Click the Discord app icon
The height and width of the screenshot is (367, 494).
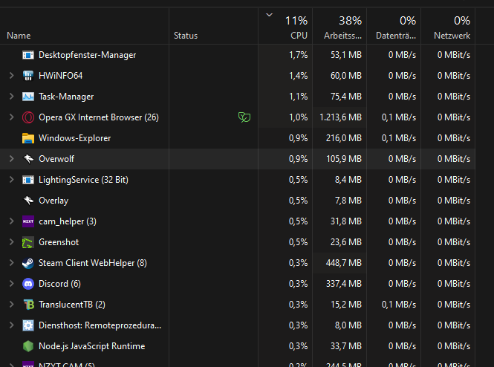(x=28, y=284)
